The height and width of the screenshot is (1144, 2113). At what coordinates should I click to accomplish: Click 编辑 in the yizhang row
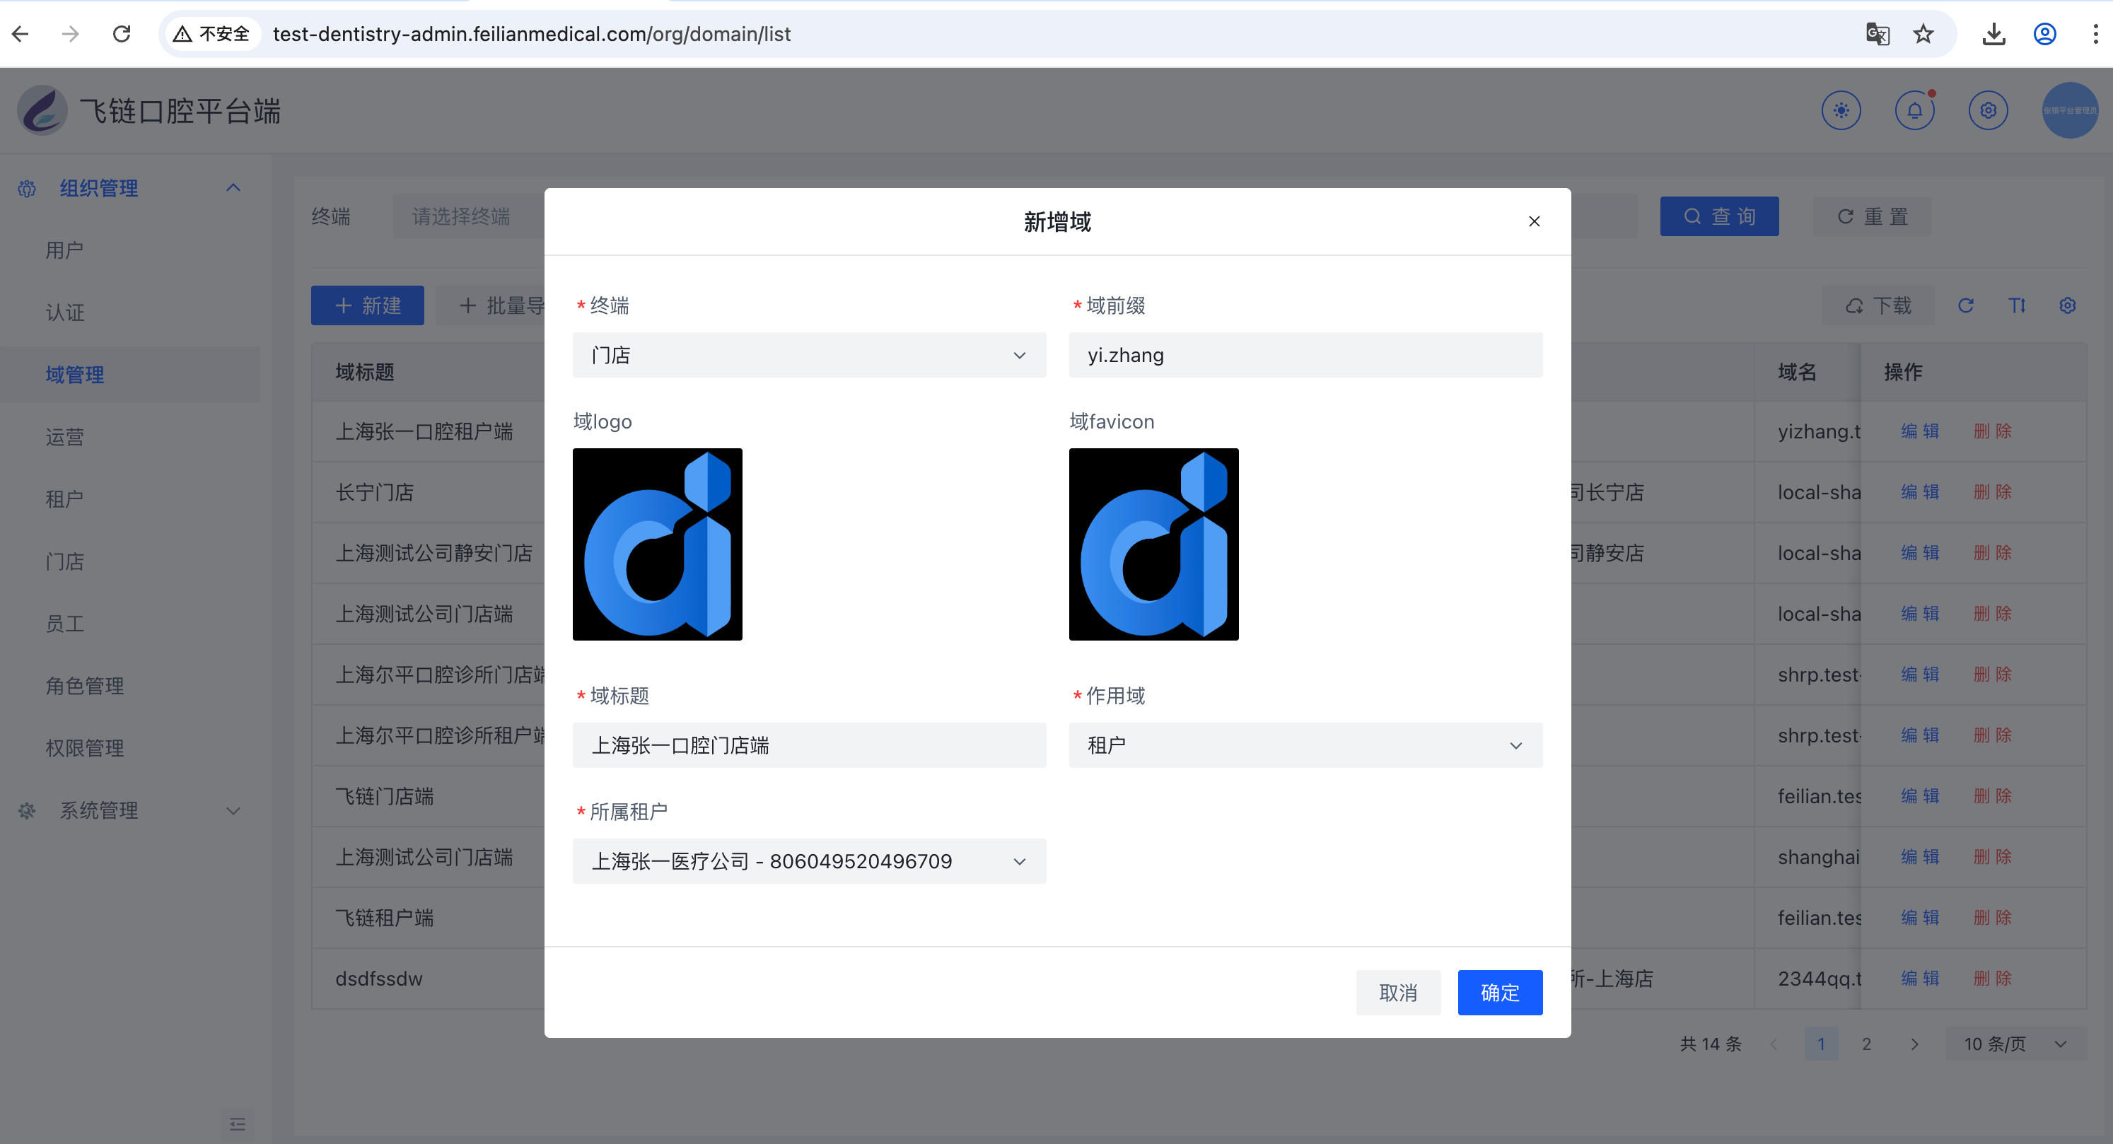click(x=1920, y=431)
